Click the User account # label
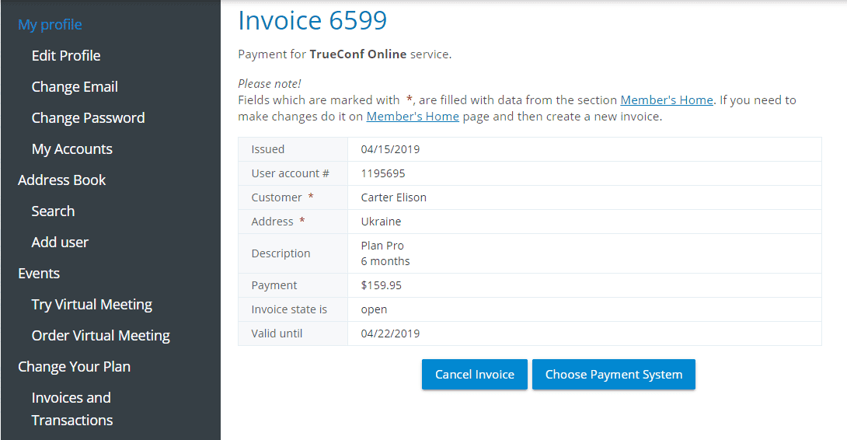Viewport: 847px width, 440px height. pyautogui.click(x=290, y=173)
